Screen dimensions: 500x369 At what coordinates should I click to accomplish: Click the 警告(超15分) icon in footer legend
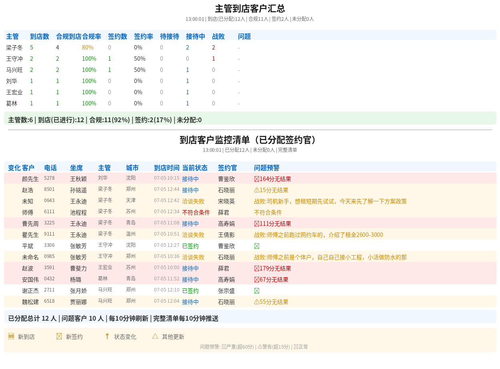point(260,347)
